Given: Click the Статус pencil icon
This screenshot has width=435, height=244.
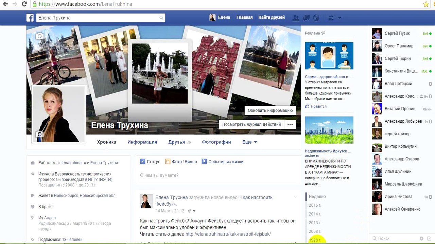Looking at the screenshot, I should (x=143, y=162).
